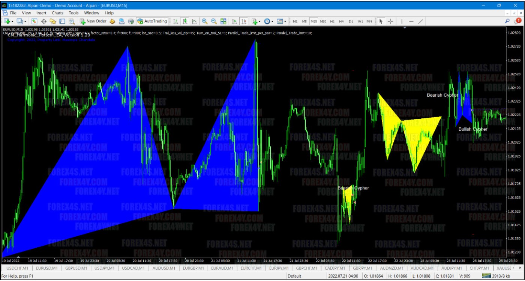Select the H1 timeframe

point(332,21)
